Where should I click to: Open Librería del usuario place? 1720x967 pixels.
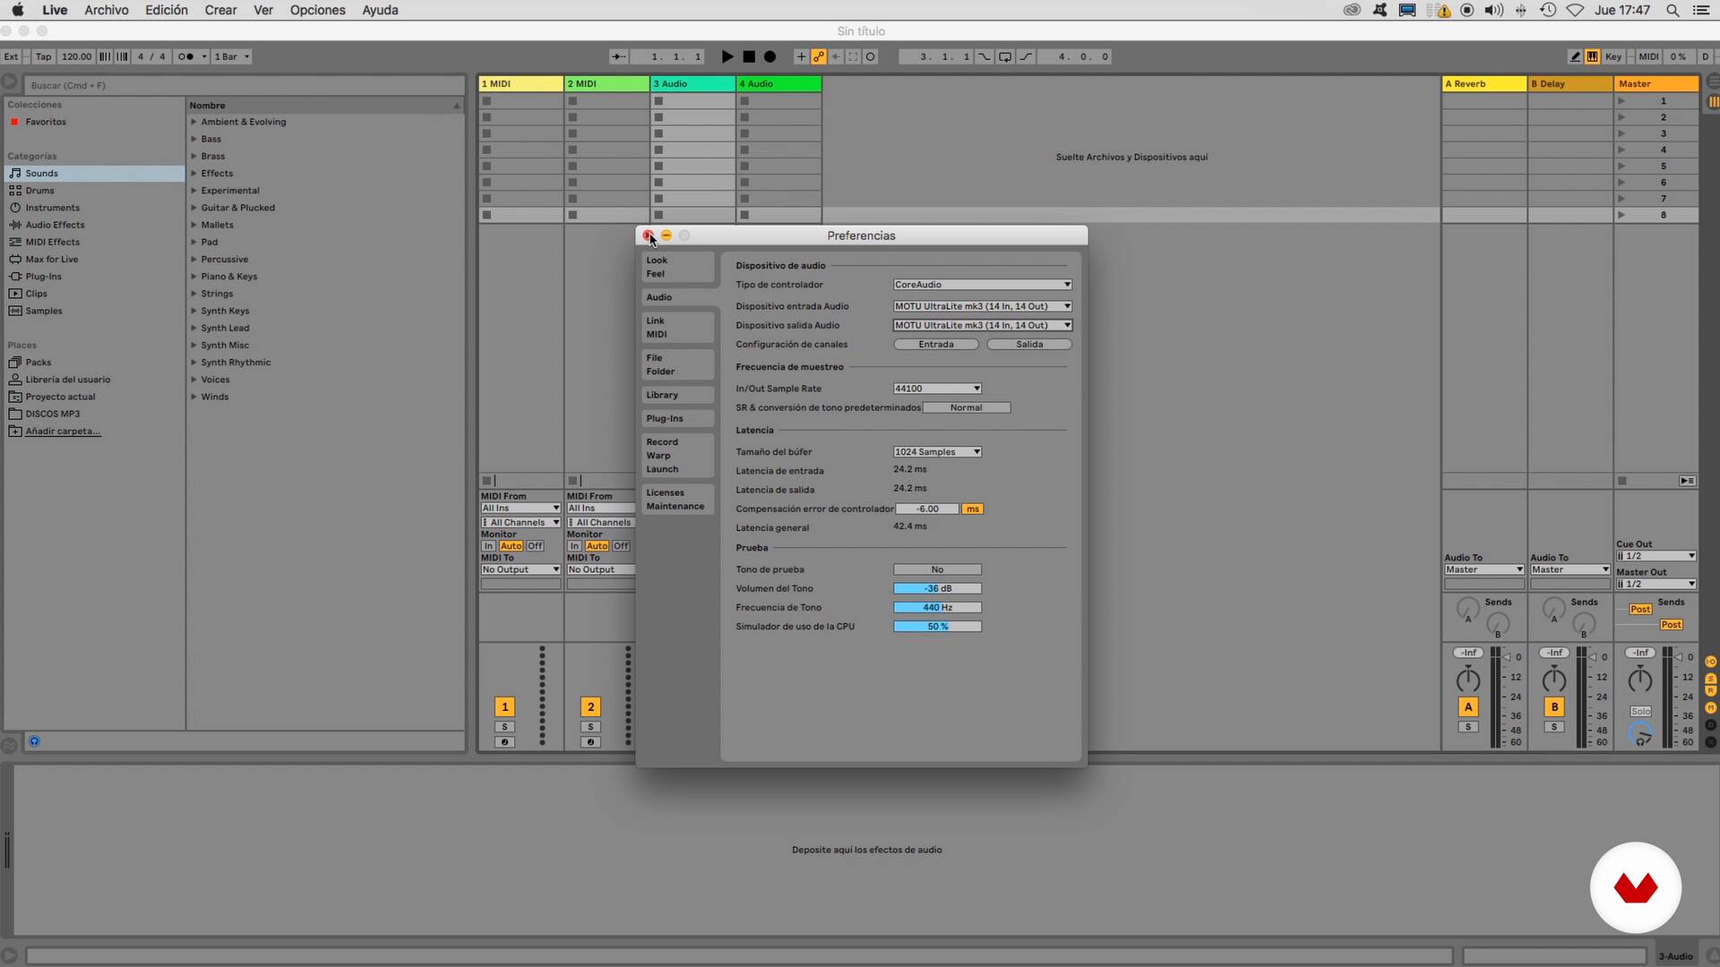pos(94,380)
